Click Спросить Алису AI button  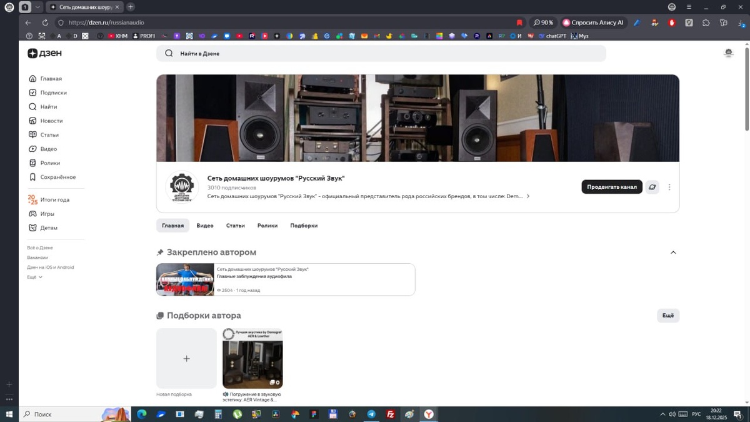(x=593, y=23)
